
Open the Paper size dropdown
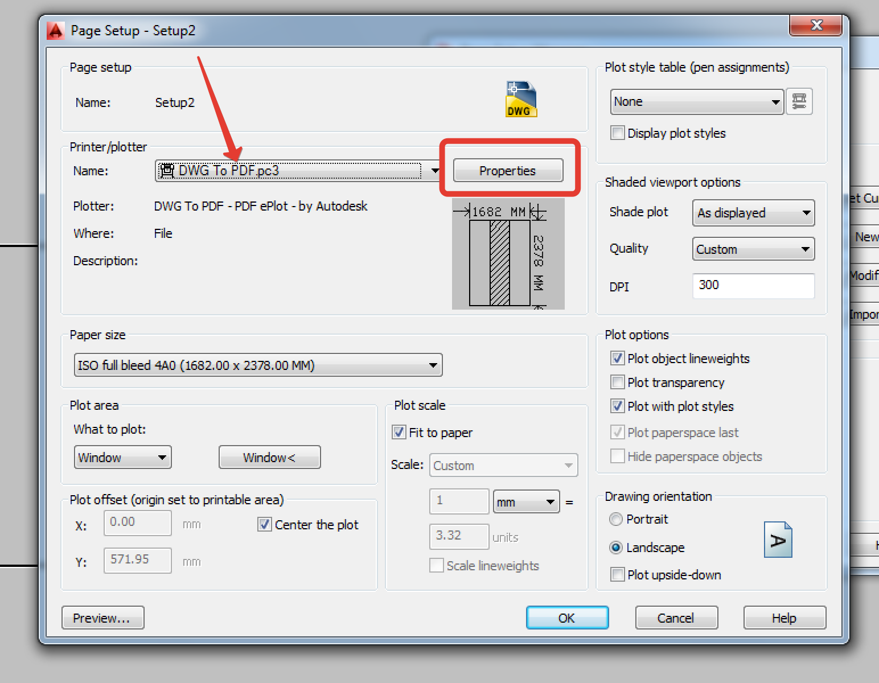coord(258,365)
